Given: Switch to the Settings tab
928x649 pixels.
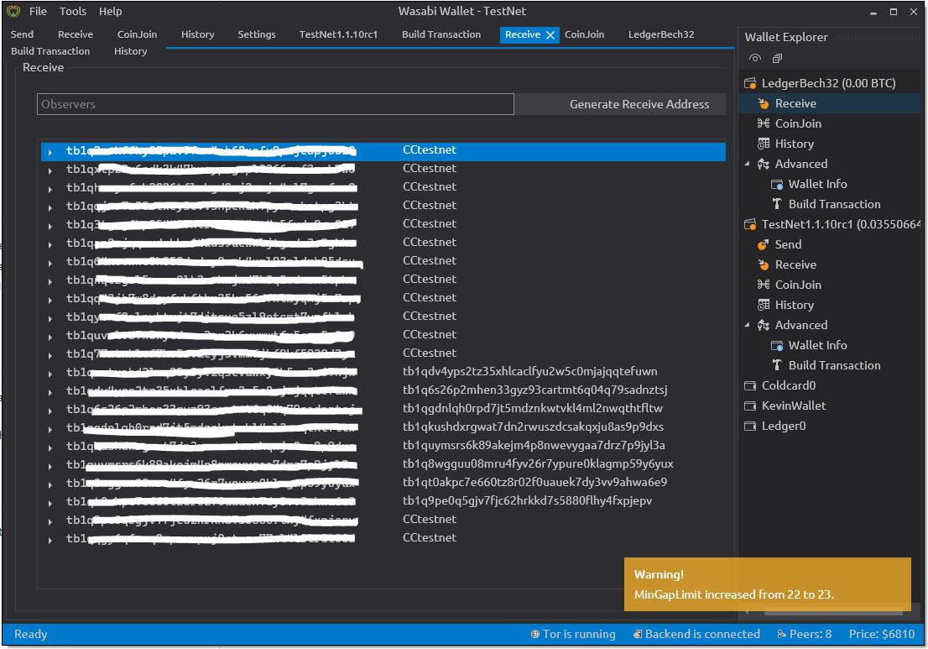Looking at the screenshot, I should coord(257,34).
